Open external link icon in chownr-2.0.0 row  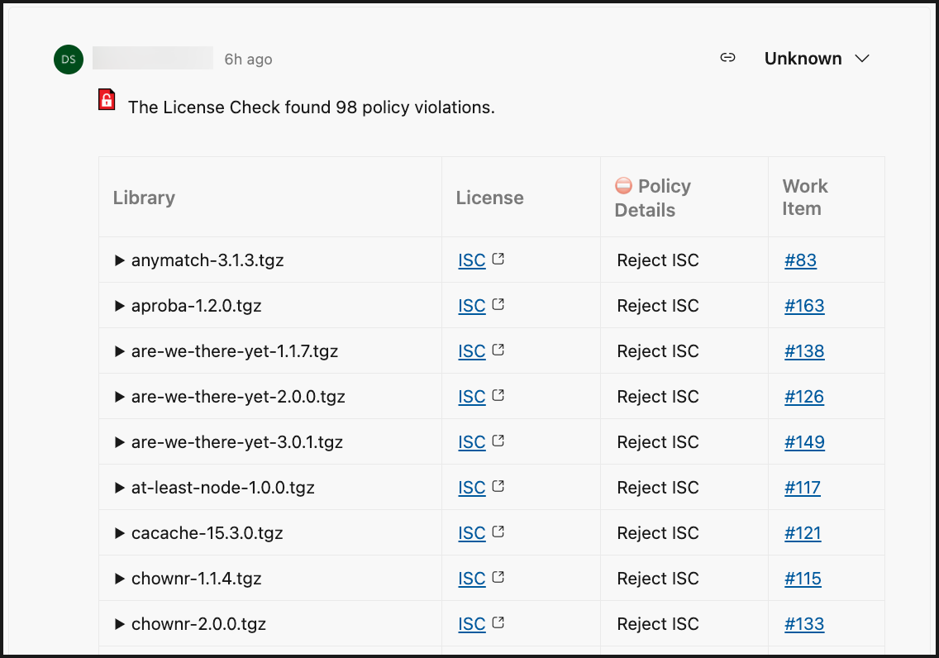(x=498, y=622)
